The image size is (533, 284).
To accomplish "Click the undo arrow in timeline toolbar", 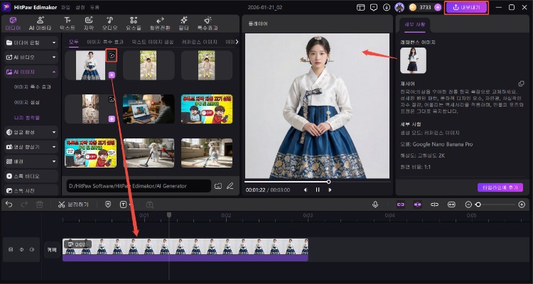I will (9, 204).
